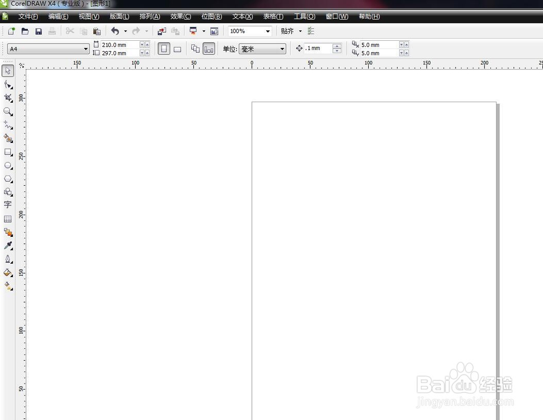Open the 效果(C) menu
The width and height of the screenshot is (543, 420).
[180, 17]
